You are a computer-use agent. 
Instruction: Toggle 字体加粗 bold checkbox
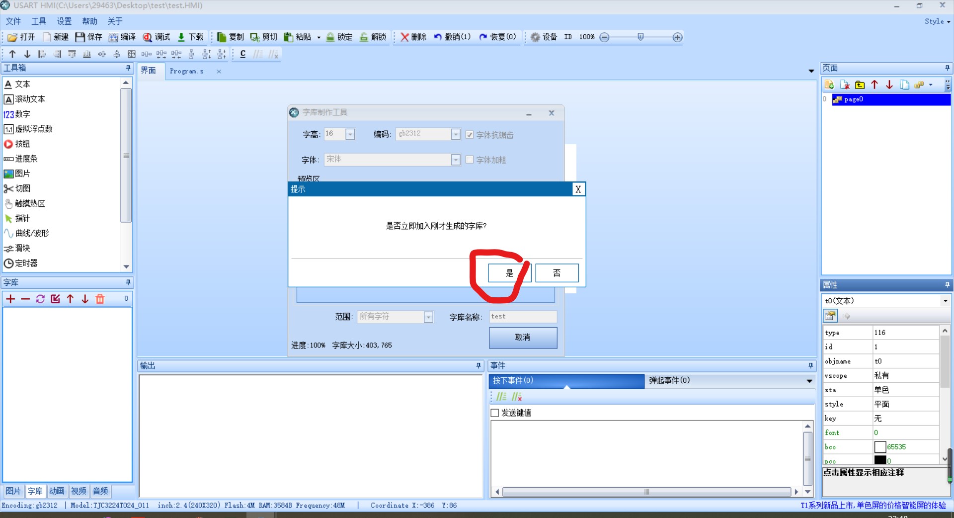470,160
